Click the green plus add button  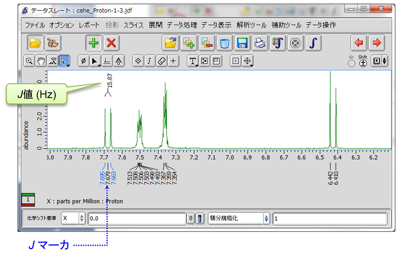(x=94, y=43)
